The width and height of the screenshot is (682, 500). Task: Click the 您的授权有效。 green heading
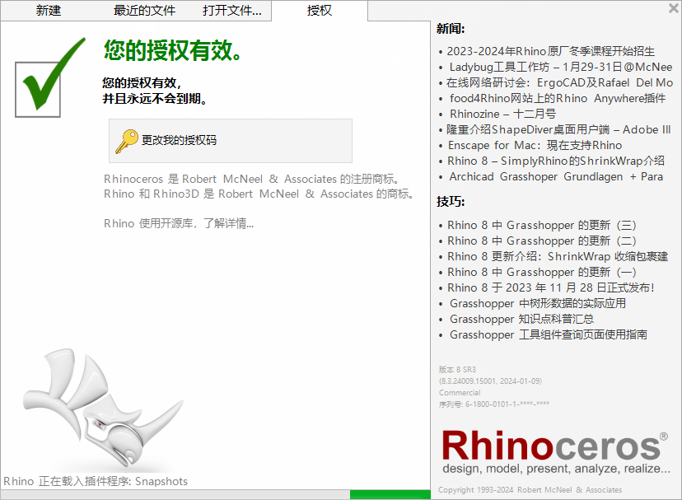coord(173,50)
